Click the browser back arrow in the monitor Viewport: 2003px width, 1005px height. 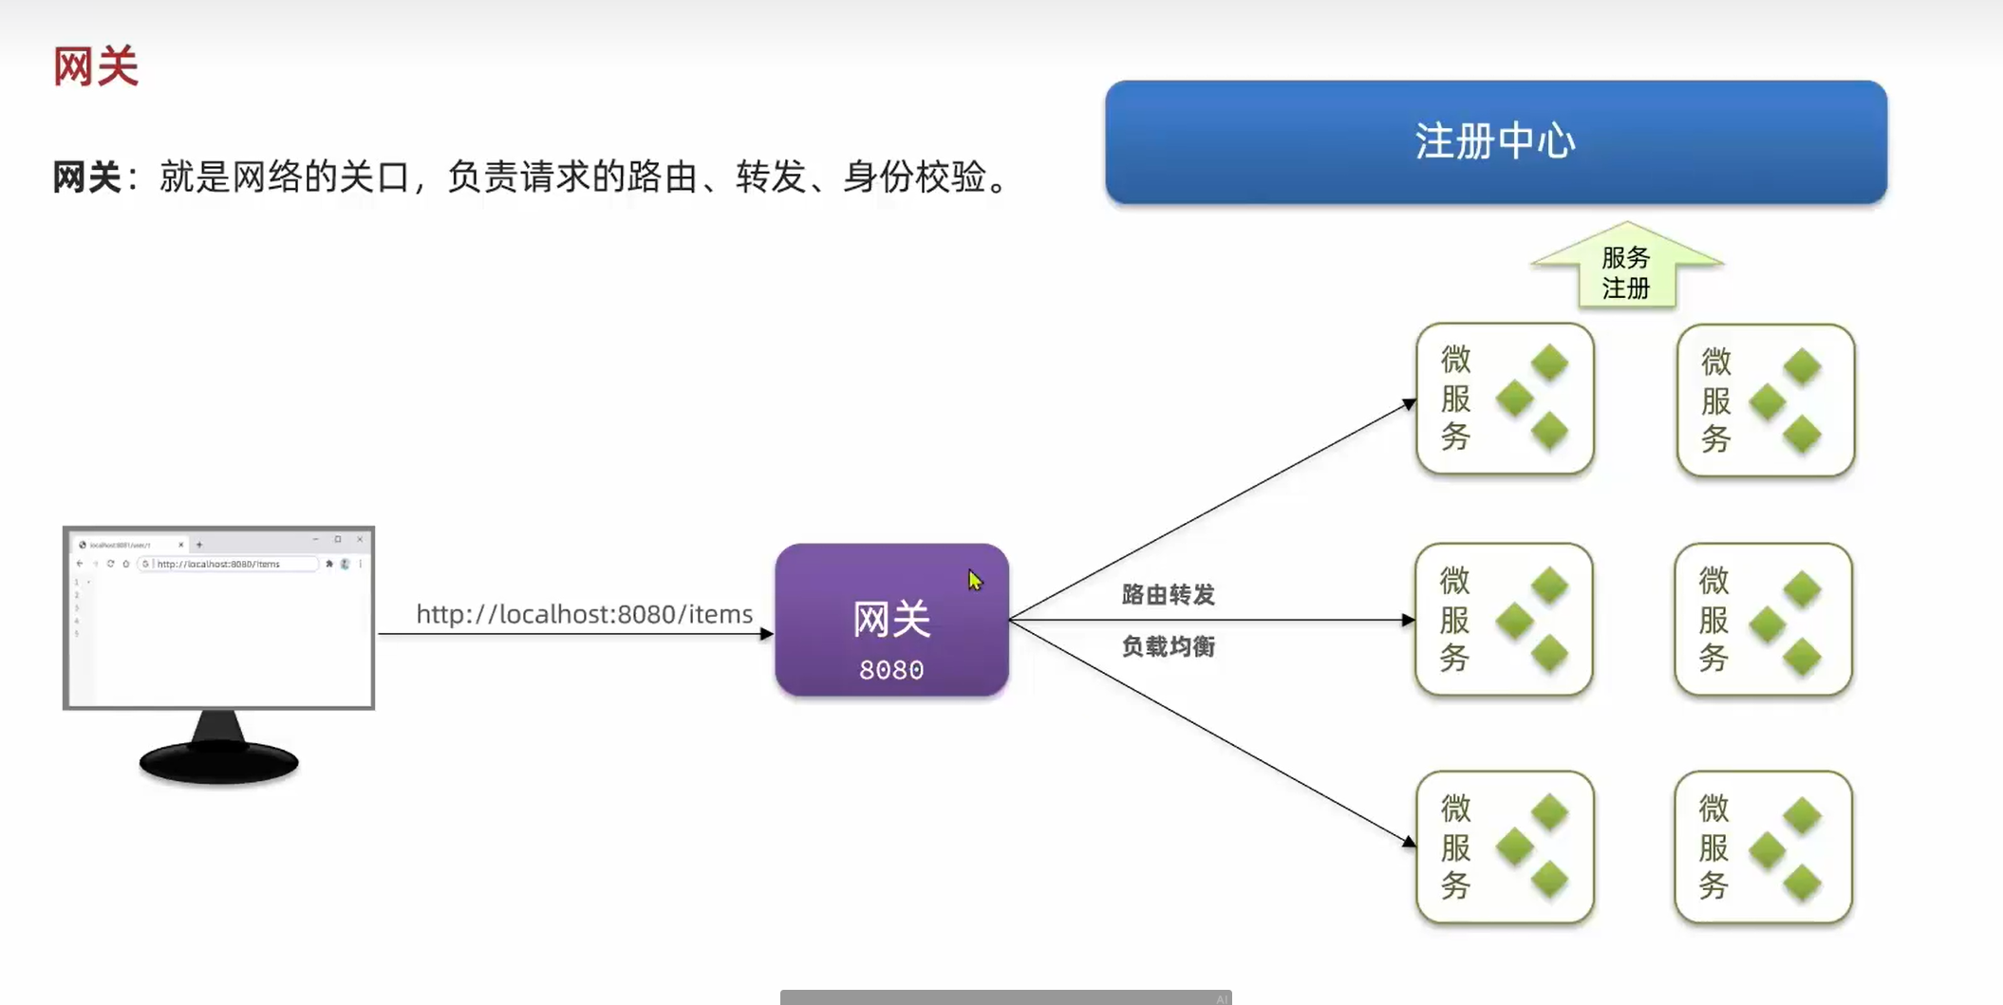(x=80, y=564)
